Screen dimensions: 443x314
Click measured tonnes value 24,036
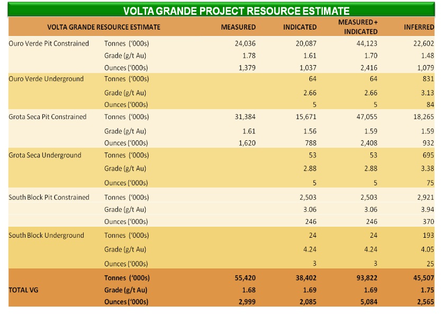click(x=245, y=43)
